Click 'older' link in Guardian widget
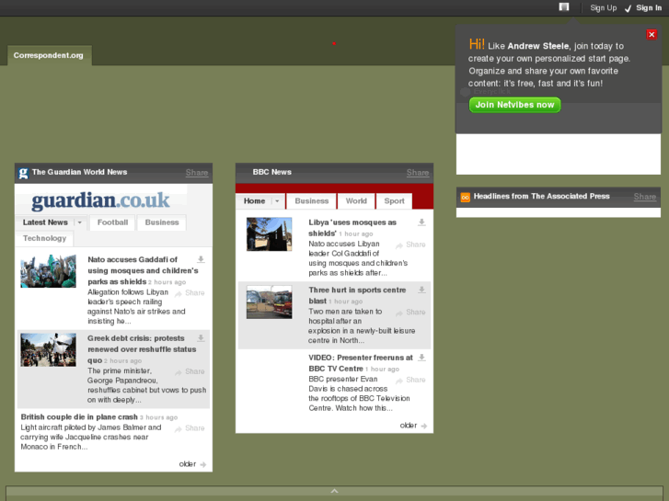The height and width of the screenshot is (501, 669). pos(188,464)
